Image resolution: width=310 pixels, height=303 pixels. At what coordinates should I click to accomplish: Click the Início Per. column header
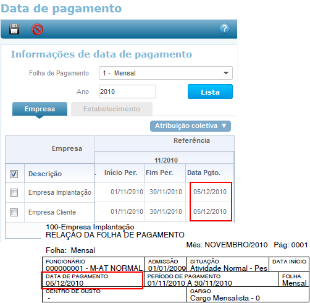(120, 173)
